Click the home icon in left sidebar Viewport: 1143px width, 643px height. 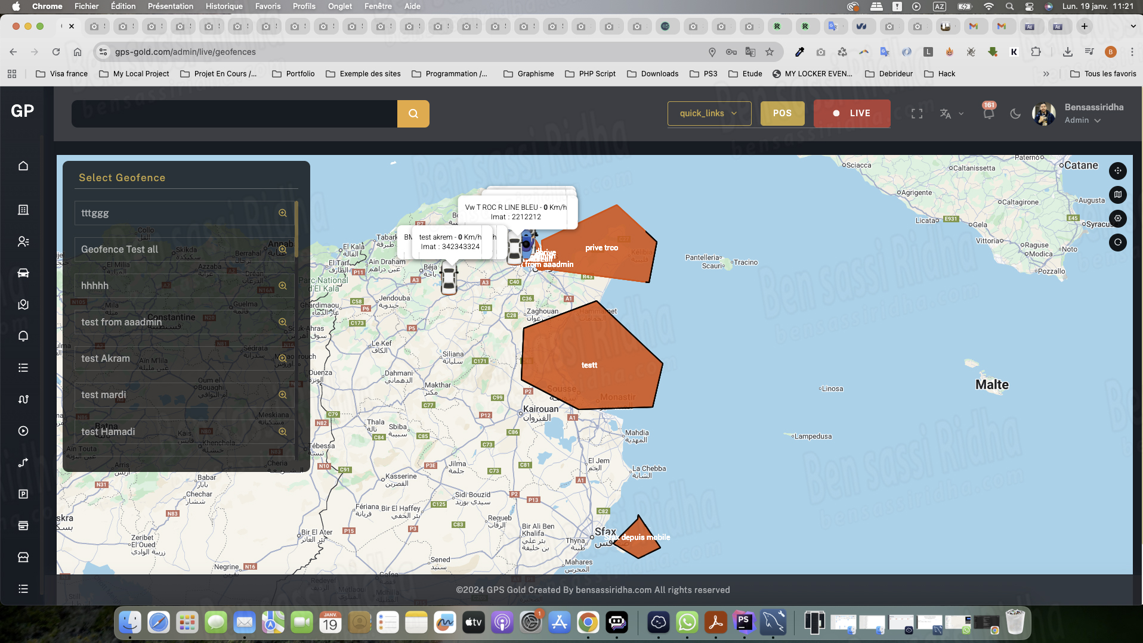point(23,166)
